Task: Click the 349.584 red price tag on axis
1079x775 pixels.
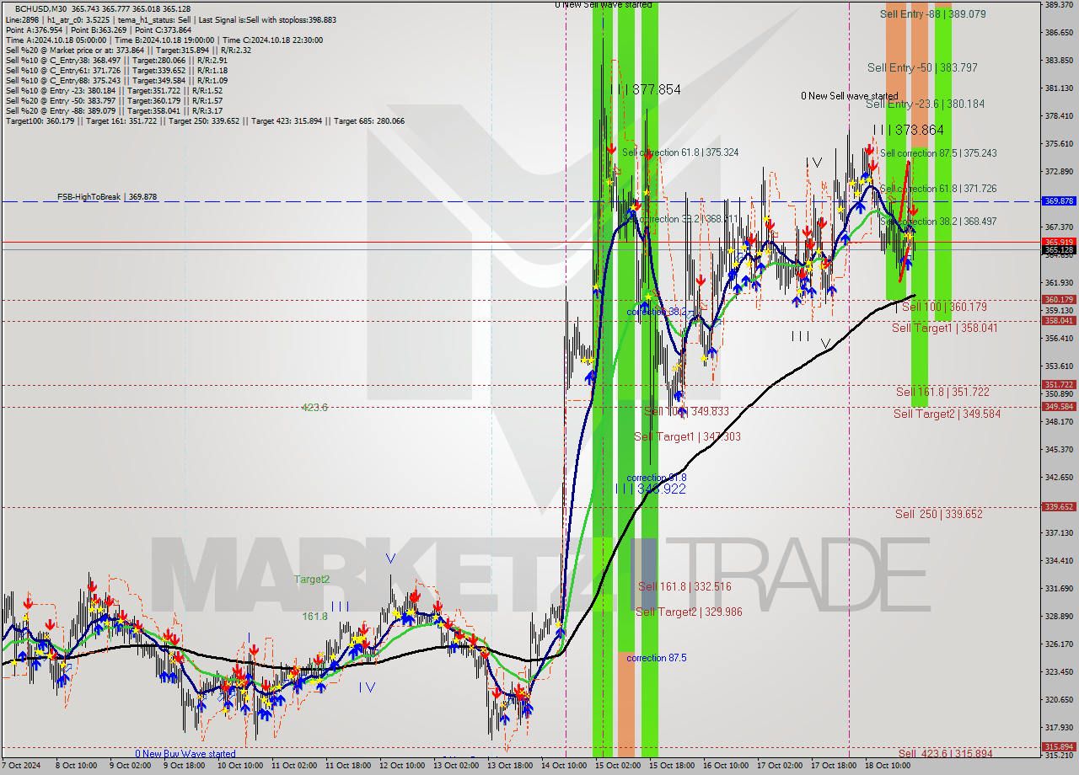Action: (1059, 406)
